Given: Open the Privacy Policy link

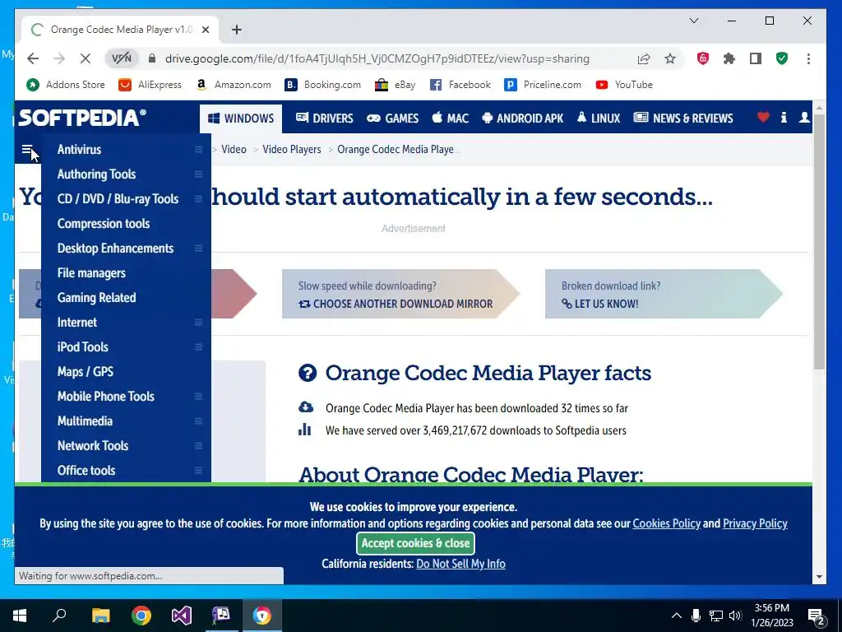Looking at the screenshot, I should pos(755,523).
